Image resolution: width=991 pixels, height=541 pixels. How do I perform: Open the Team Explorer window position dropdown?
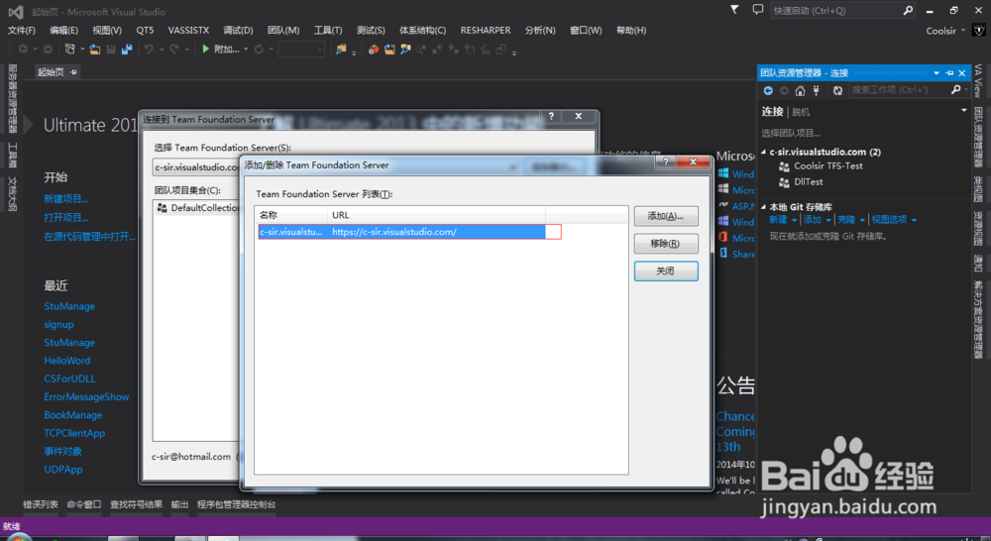click(936, 72)
